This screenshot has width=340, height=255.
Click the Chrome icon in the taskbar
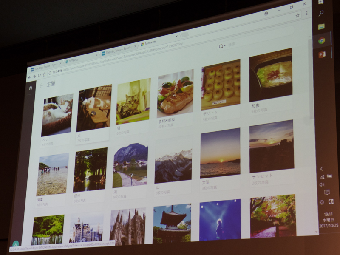[322, 40]
